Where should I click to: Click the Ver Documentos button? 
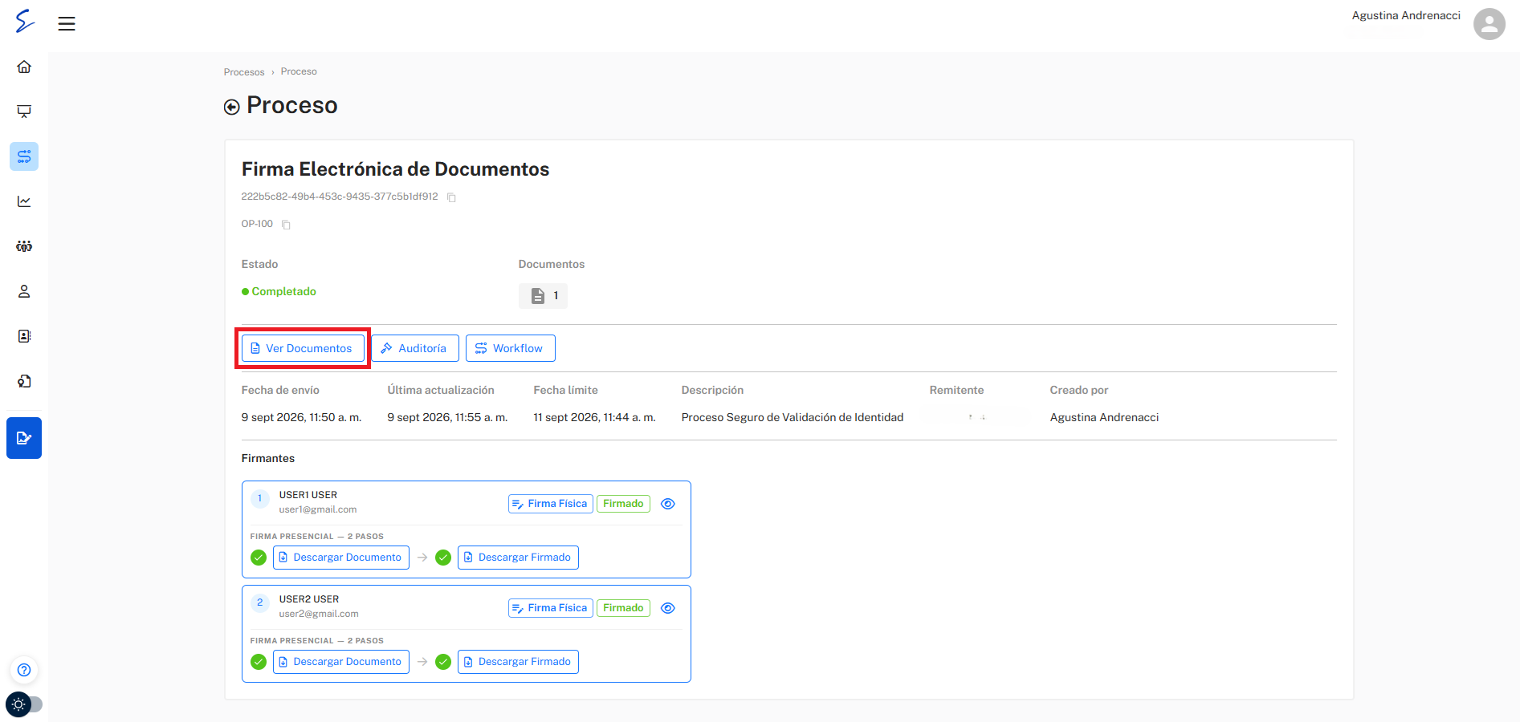[x=303, y=348]
